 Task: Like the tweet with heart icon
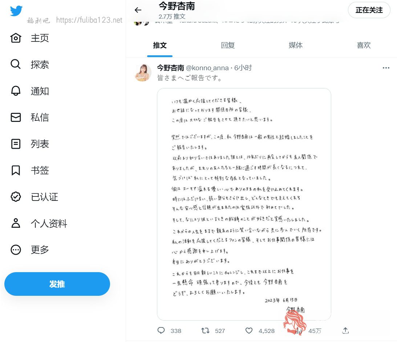point(249,331)
